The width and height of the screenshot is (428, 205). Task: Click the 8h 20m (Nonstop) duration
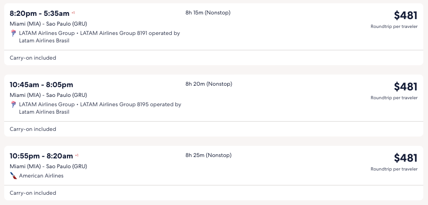click(x=209, y=84)
